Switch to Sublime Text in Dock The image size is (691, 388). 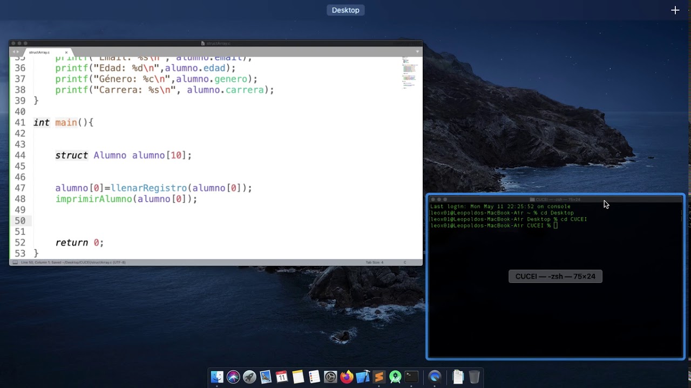pos(379,377)
